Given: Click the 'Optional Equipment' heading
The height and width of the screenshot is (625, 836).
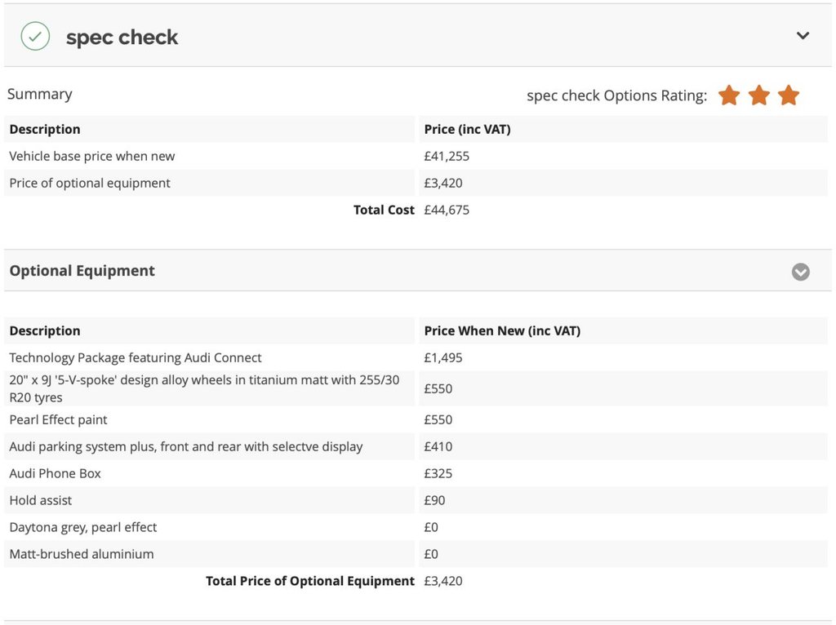Looking at the screenshot, I should (82, 271).
